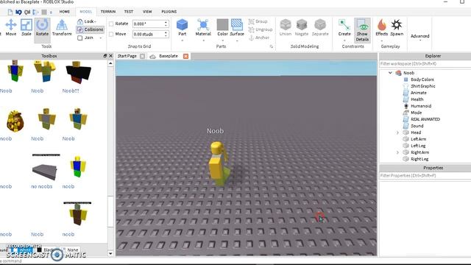471x265 pixels.
Task: Close the Baseplate tab
Action: pos(186,56)
